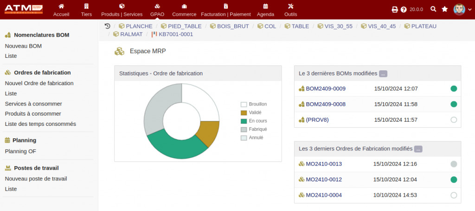475x211 pixels.
Task: Expand the latest BOMs ellipsis button
Action: point(383,74)
